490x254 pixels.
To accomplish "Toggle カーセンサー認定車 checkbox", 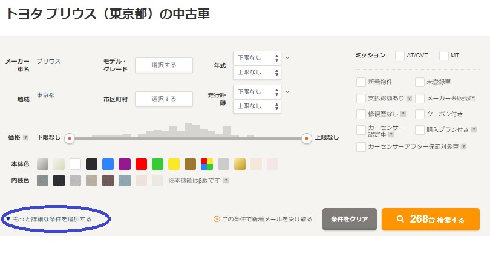I will pyautogui.click(x=361, y=130).
